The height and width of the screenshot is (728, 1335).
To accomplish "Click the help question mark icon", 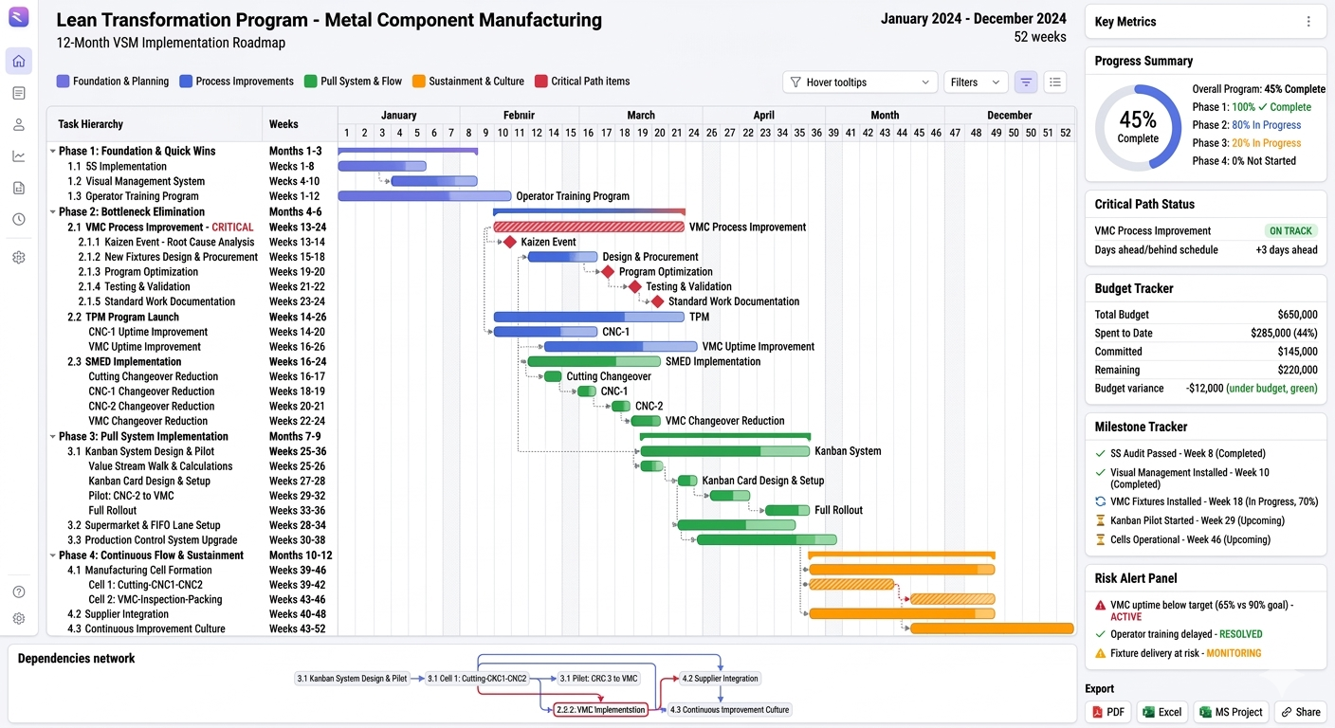I will [x=19, y=592].
